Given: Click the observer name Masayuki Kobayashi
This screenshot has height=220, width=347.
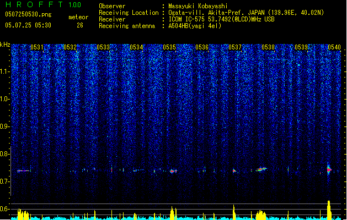Looking at the screenshot, I should coord(198,6).
